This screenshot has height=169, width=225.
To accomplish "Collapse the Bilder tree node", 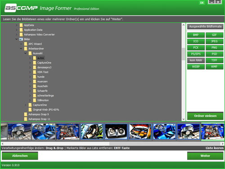I will tap(17, 39).
